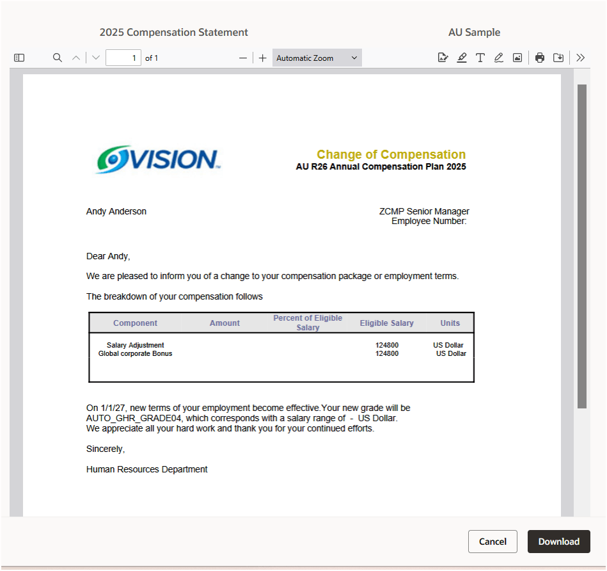This screenshot has height=571, width=607.
Task: Click the vertical scrollbar thumb
Action: click(582, 246)
